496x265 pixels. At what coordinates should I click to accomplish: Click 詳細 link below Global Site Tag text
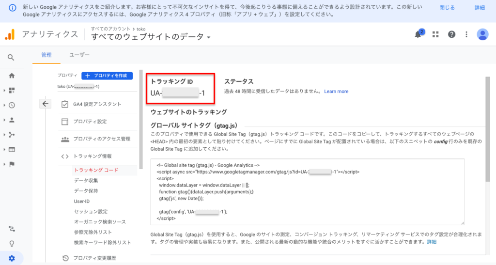[x=432, y=242]
